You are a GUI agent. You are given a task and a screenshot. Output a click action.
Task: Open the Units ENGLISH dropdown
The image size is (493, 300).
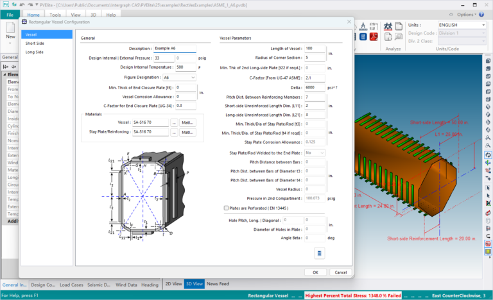coord(462,25)
